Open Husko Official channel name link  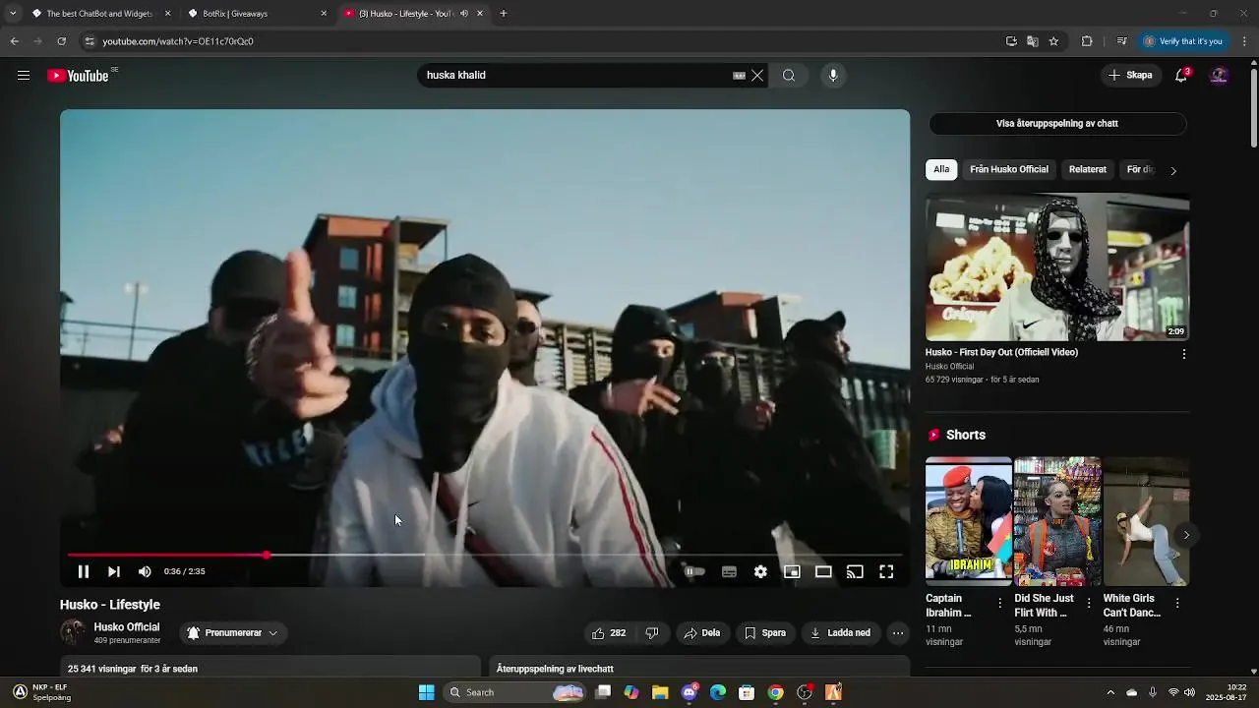tap(126, 627)
